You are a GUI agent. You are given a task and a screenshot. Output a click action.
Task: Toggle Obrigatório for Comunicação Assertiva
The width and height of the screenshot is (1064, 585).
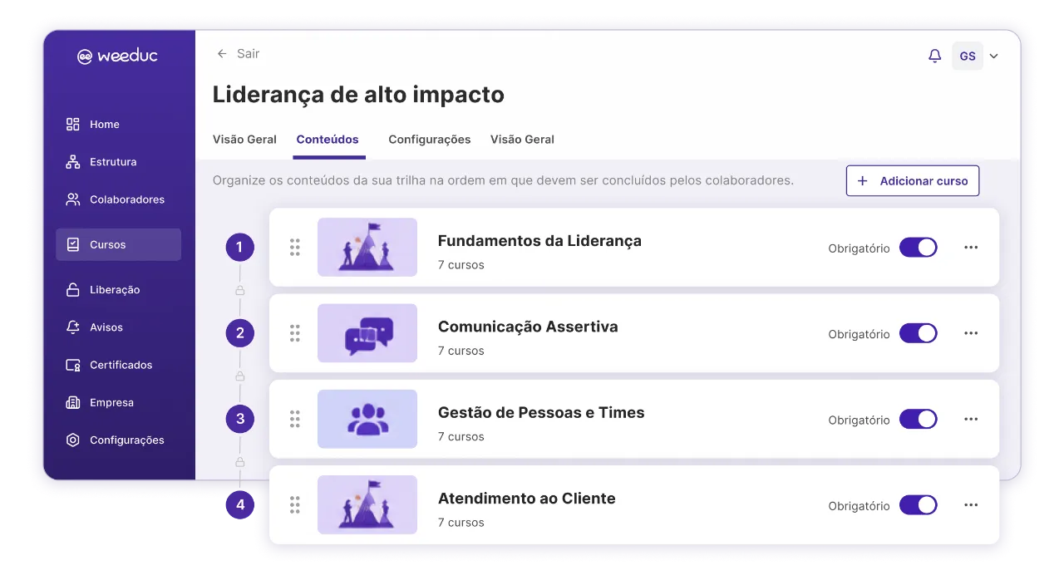tap(919, 333)
